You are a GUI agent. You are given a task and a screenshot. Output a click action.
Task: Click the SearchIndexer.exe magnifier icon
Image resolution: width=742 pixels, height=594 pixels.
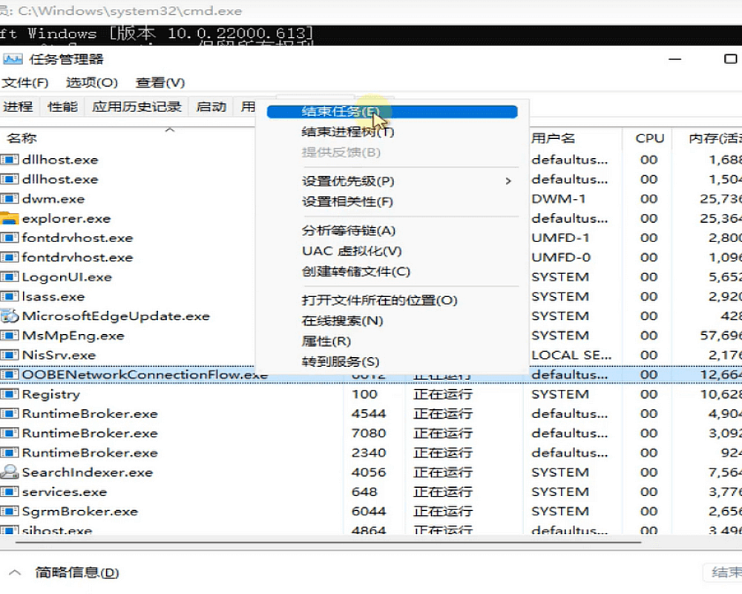coord(9,472)
